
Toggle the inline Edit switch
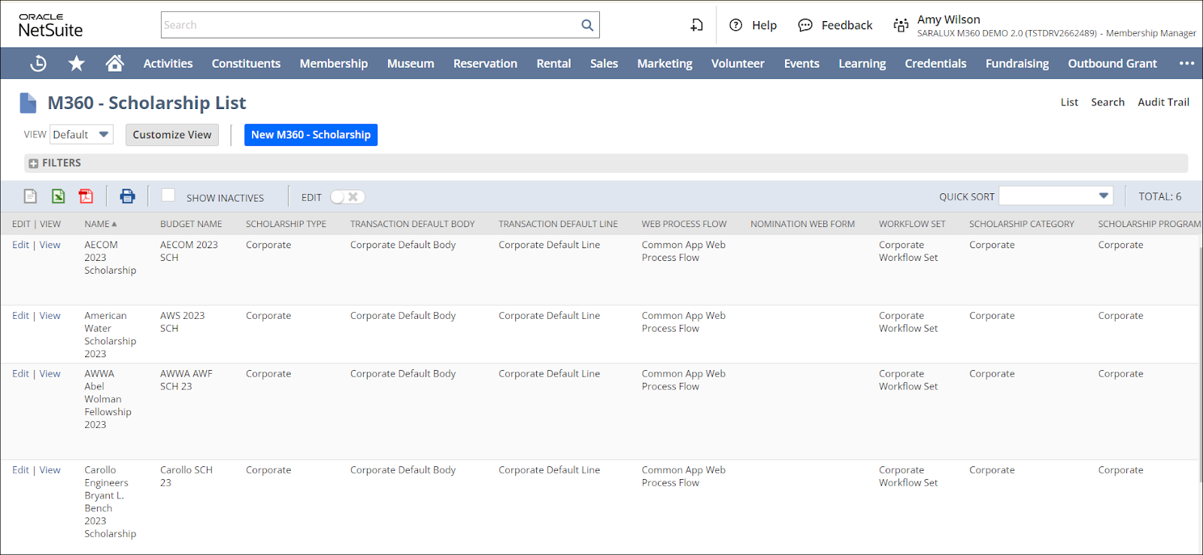click(347, 197)
